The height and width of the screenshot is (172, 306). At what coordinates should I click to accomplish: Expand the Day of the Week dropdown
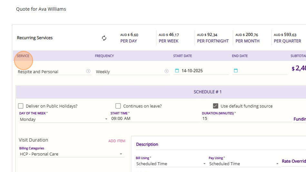point(106,119)
